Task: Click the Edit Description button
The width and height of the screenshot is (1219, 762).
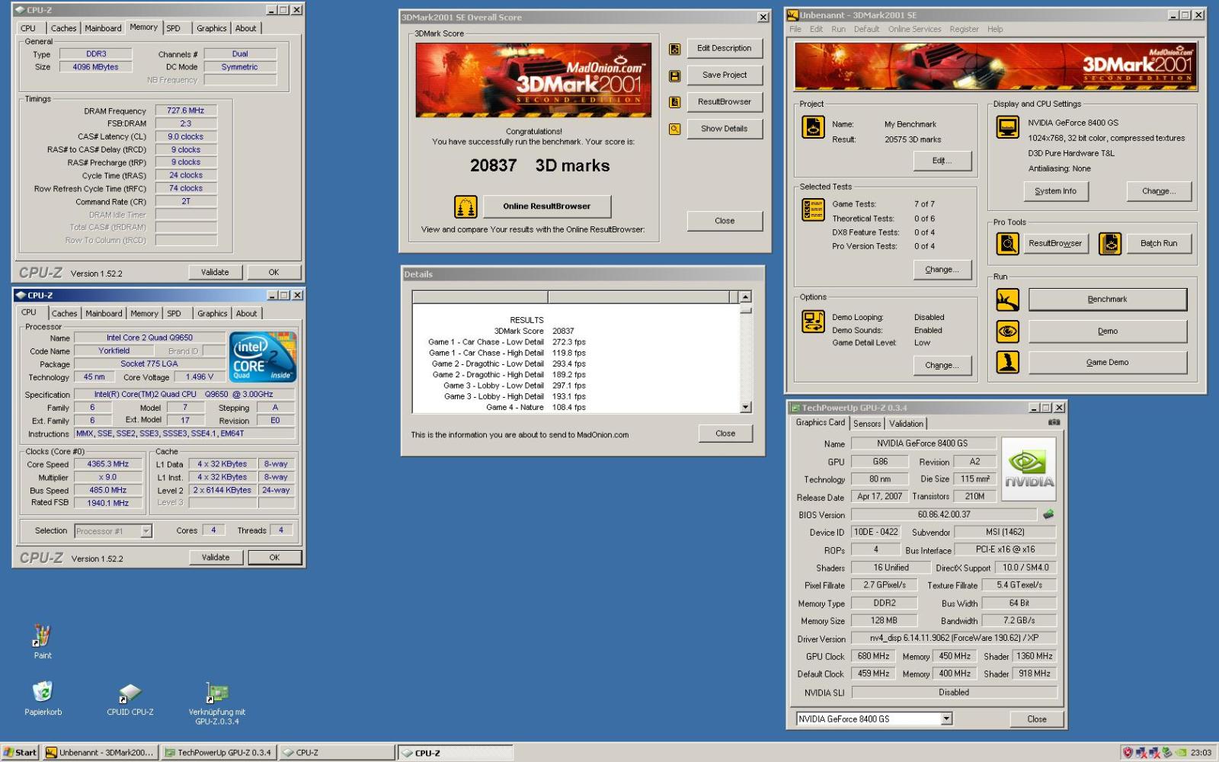Action: (725, 48)
